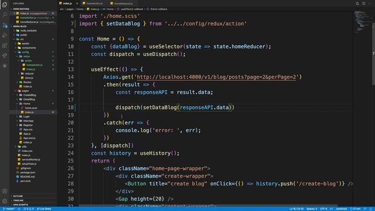Switch to the homeReducer.js editor tab
This screenshot has height=211, width=375.
tap(123, 4)
